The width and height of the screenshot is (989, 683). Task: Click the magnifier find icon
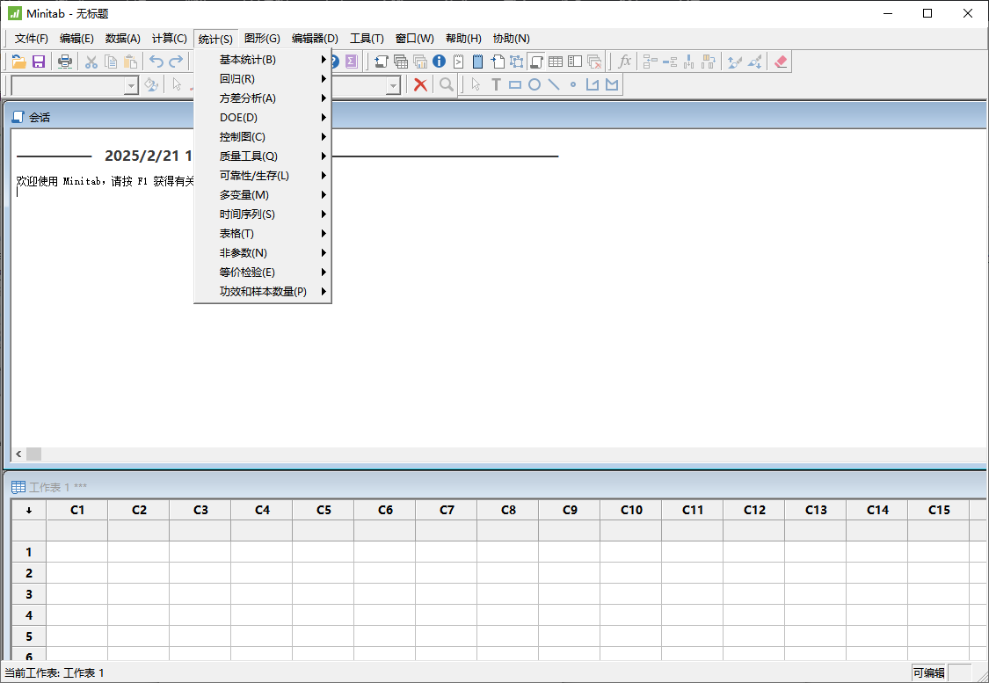click(447, 84)
